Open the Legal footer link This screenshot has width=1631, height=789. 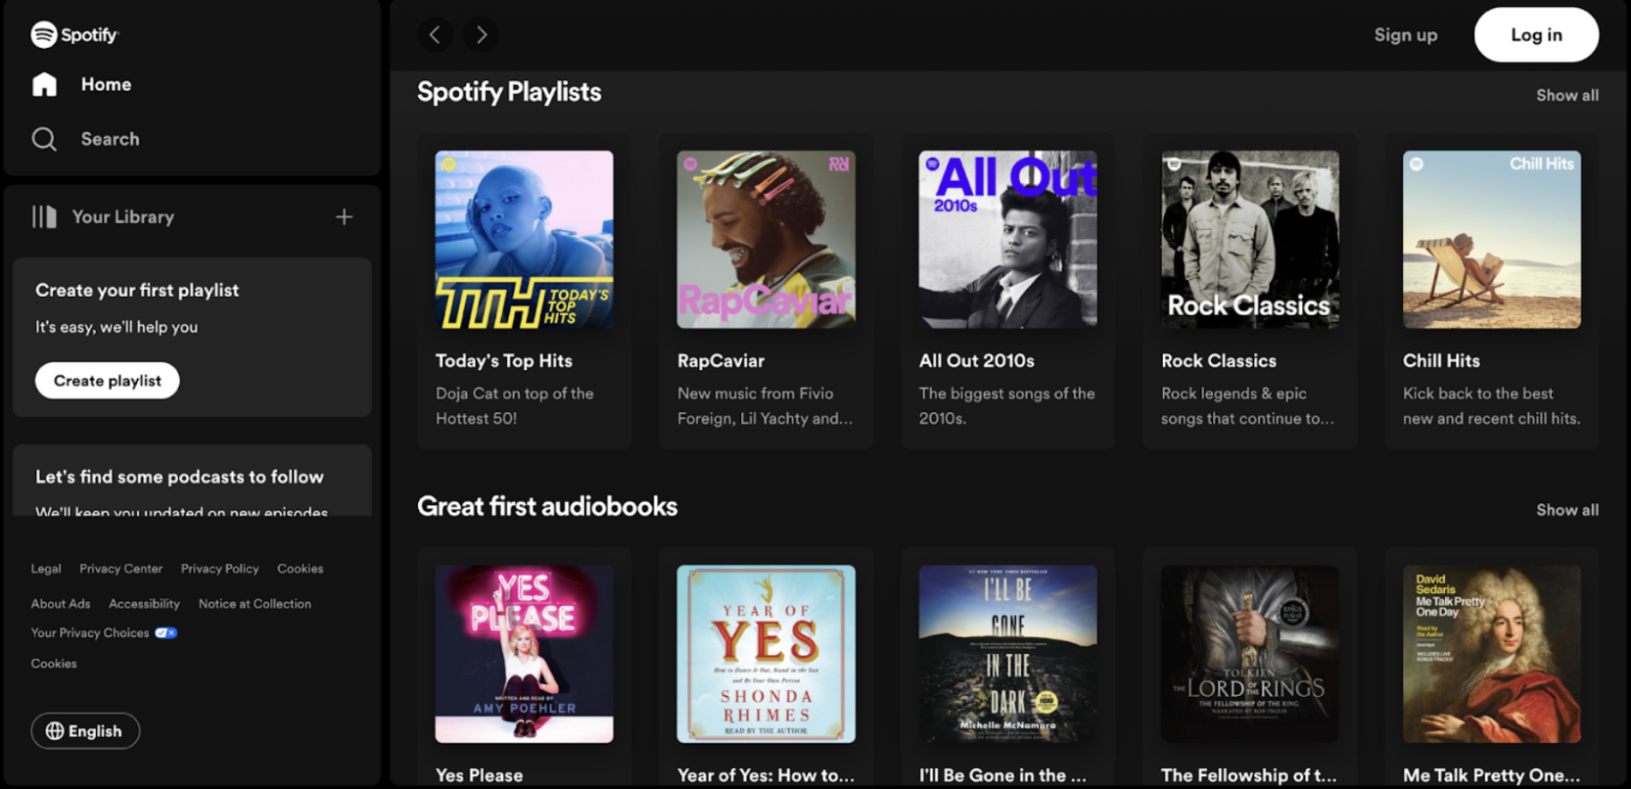[x=46, y=569]
